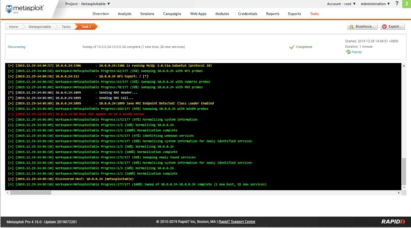Navigate to the Metasploitable breadcrumb

click(40, 27)
